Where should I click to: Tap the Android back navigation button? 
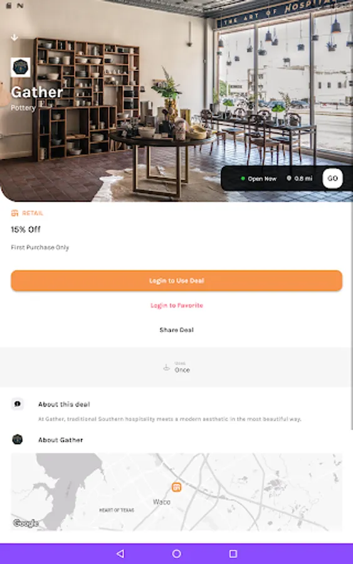click(x=120, y=553)
